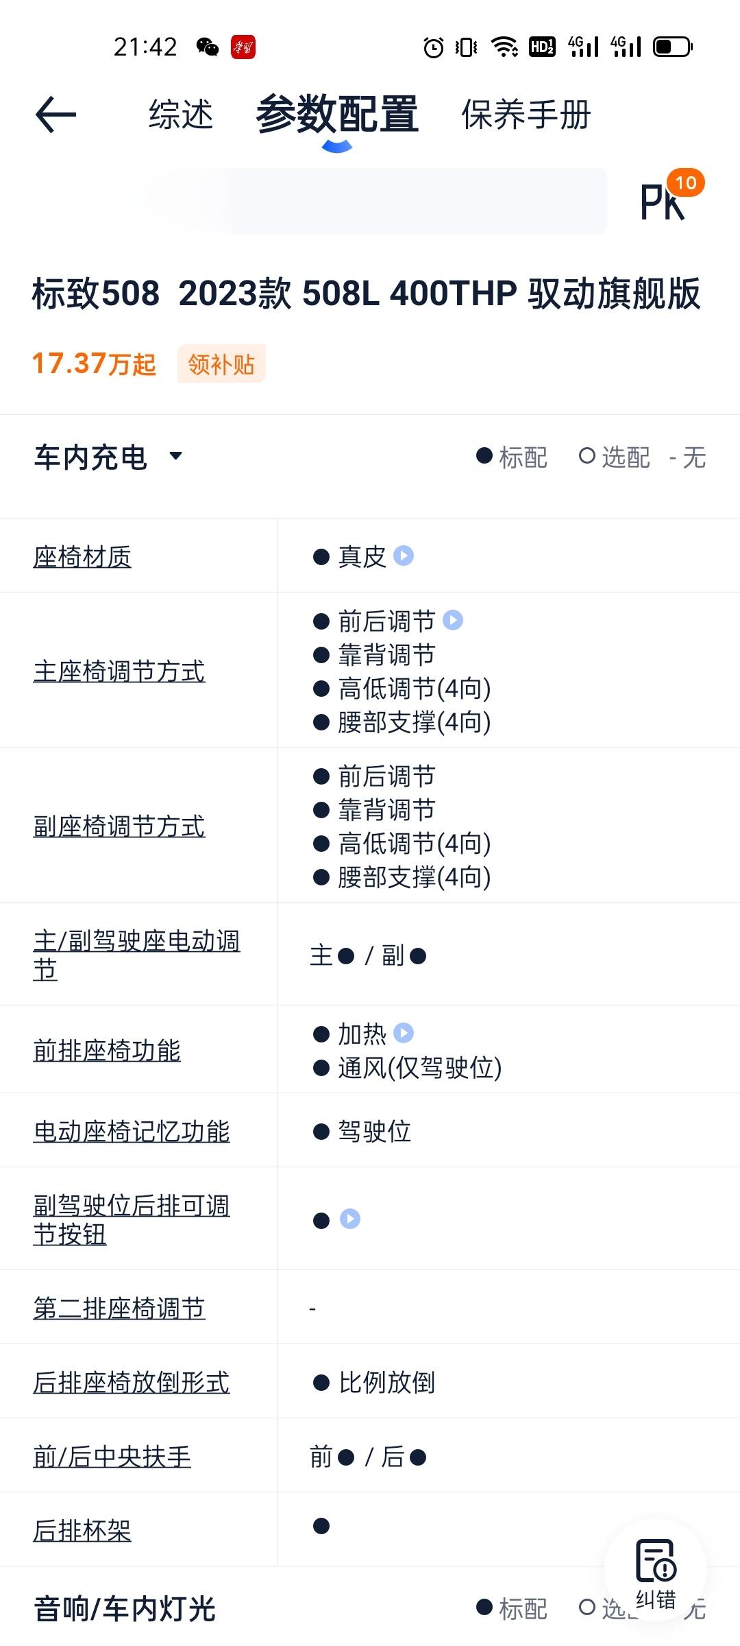Image resolution: width=740 pixels, height=1646 pixels.
Task: Tap the 领补贴 subsidy button
Action: point(221,363)
